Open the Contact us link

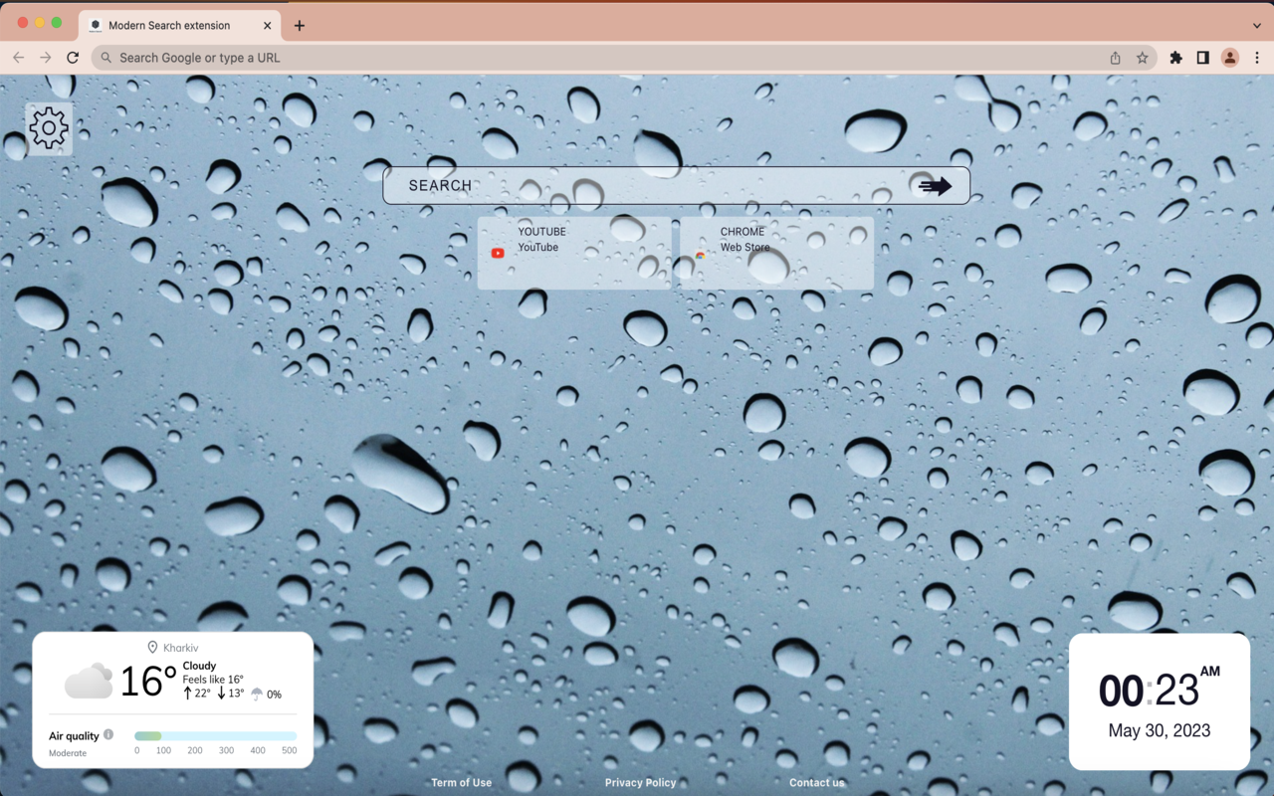[816, 783]
